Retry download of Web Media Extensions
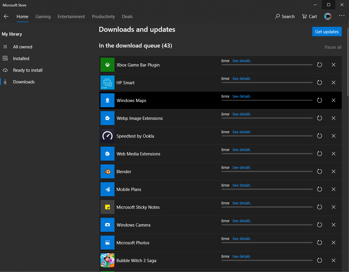Screen dimensions: 349x272 pyautogui.click(x=319, y=154)
